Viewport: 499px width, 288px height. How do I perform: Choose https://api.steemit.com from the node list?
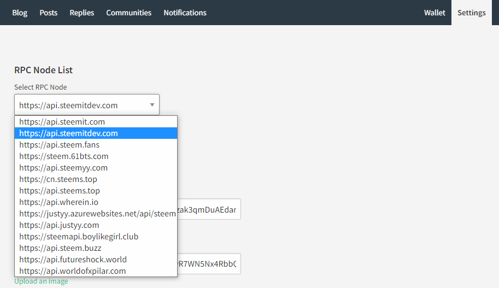[x=62, y=122]
